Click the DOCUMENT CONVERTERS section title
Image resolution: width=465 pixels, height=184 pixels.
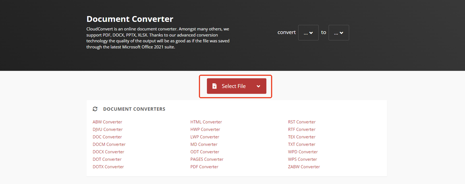point(134,109)
